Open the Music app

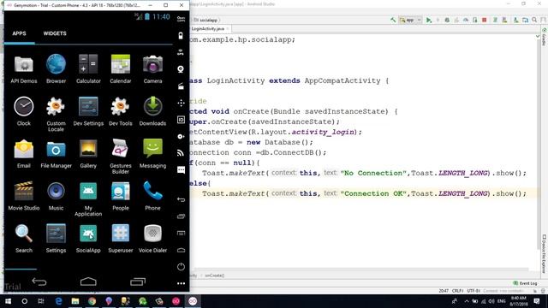(56, 196)
